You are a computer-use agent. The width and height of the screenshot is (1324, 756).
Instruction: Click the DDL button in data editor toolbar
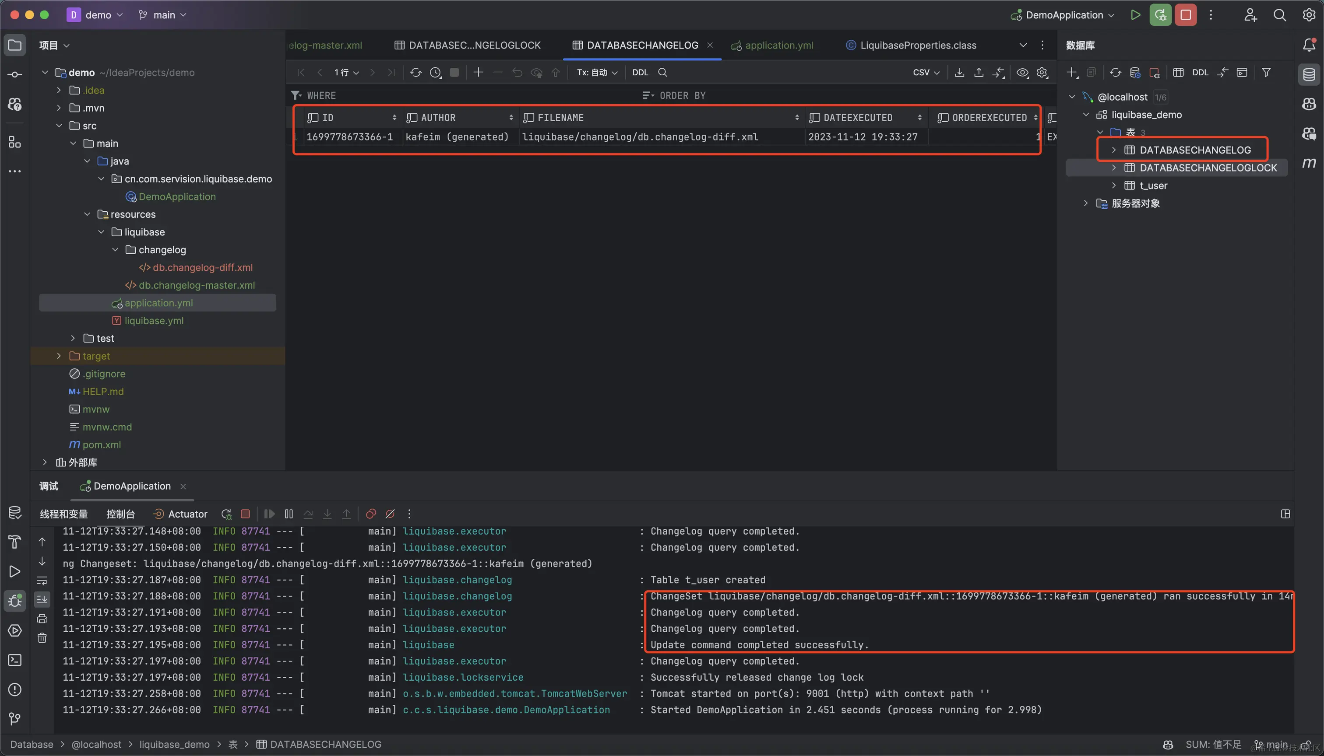(640, 73)
